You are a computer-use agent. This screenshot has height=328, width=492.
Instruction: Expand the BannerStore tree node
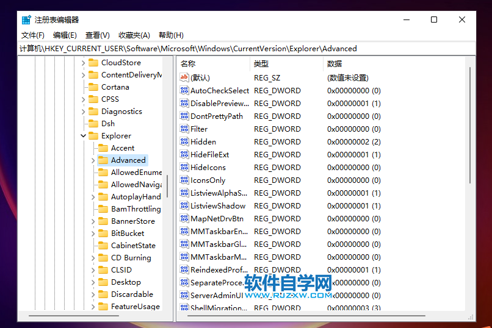point(93,221)
